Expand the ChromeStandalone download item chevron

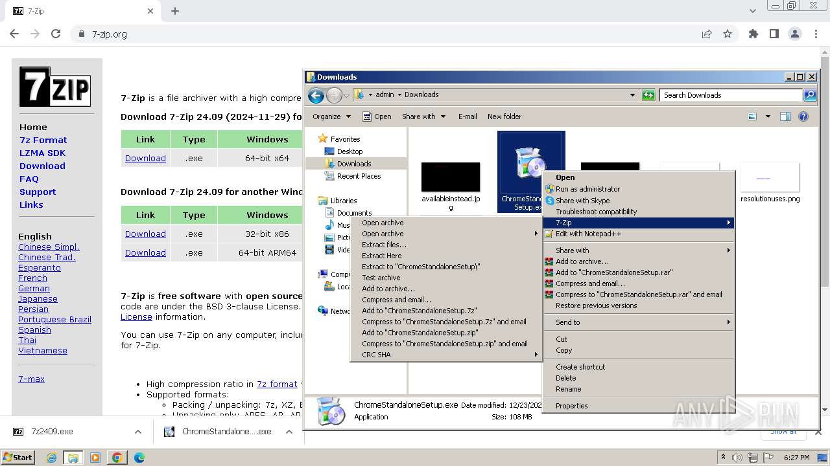pyautogui.click(x=289, y=432)
